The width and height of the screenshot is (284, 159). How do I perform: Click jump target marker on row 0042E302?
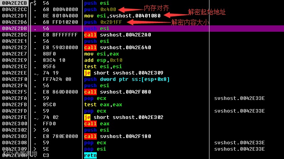35,130
